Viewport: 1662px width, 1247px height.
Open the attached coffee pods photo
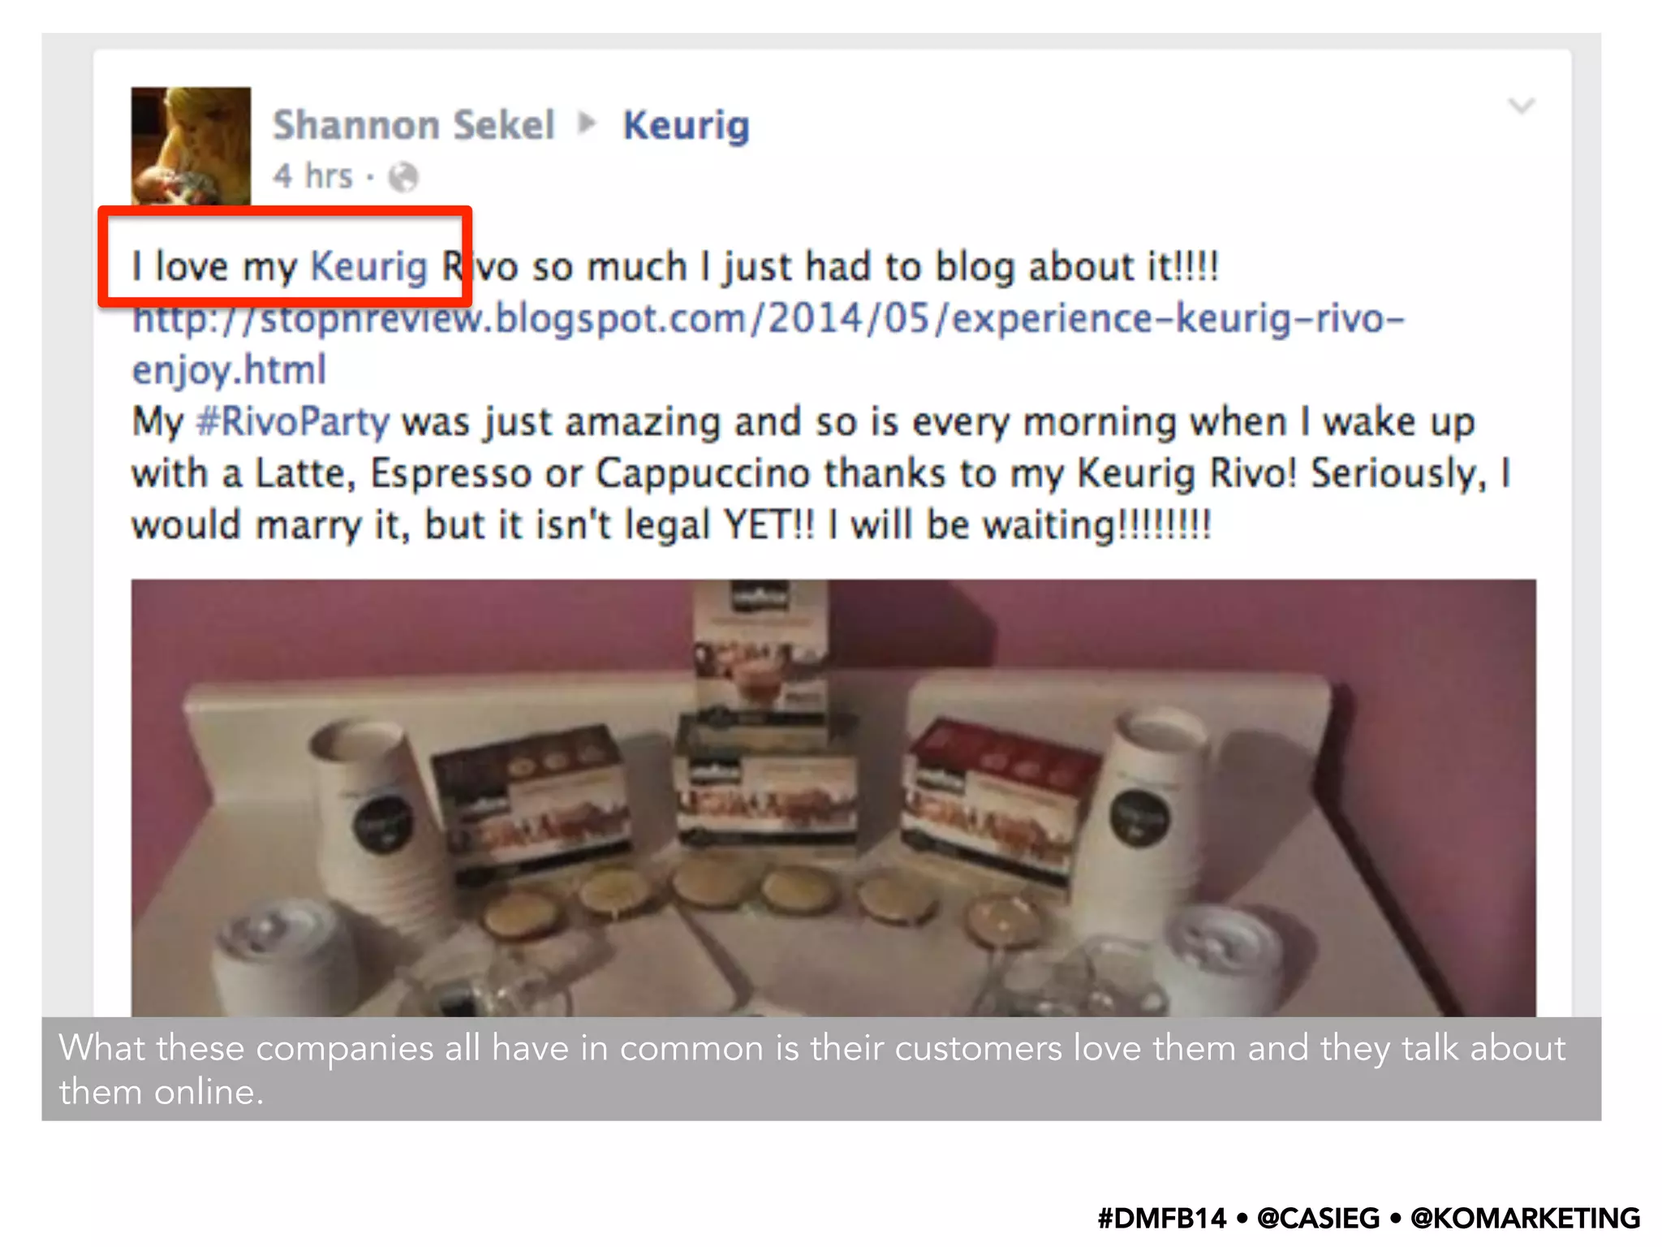[x=833, y=797]
